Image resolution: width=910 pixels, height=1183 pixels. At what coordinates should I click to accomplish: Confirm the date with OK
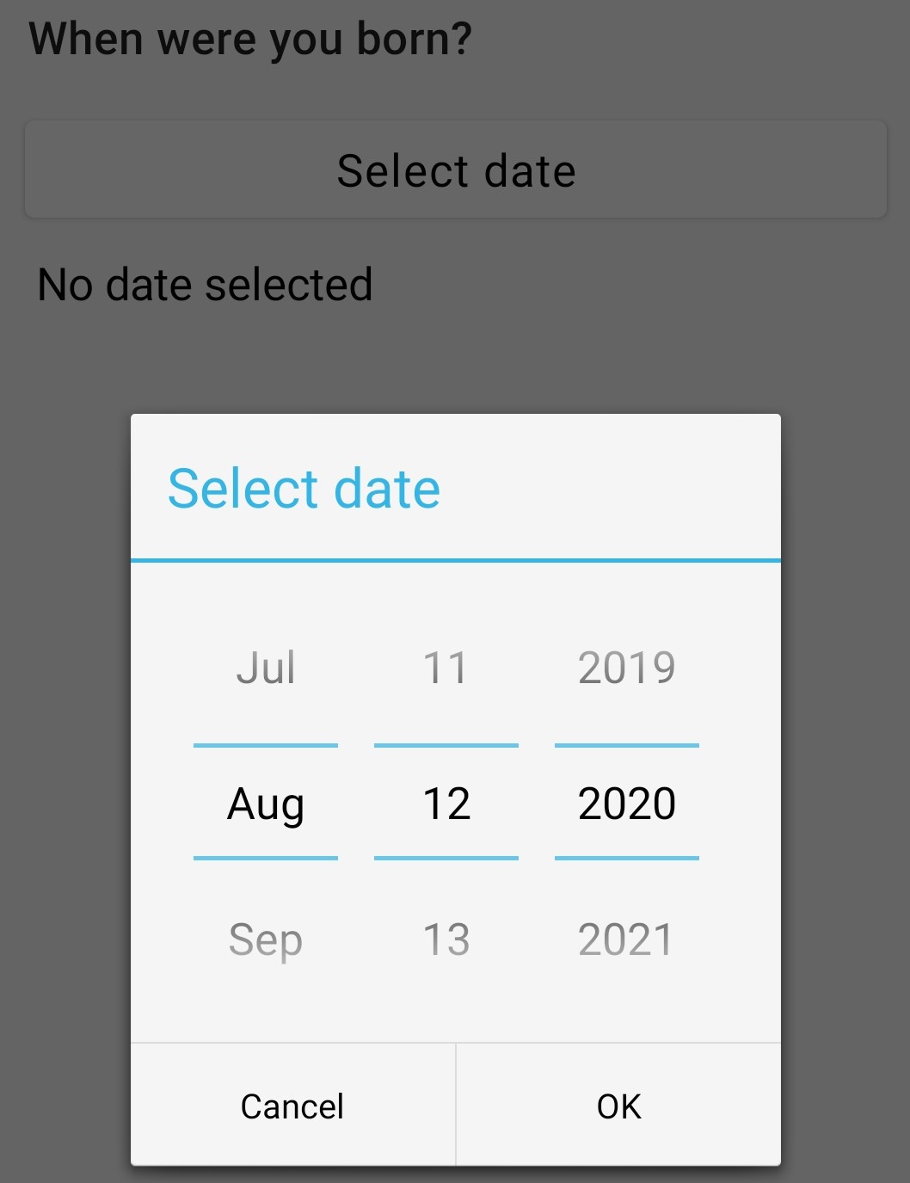(619, 1106)
